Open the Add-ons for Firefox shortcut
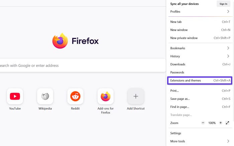The width and height of the screenshot is (234, 146). (x=106, y=96)
